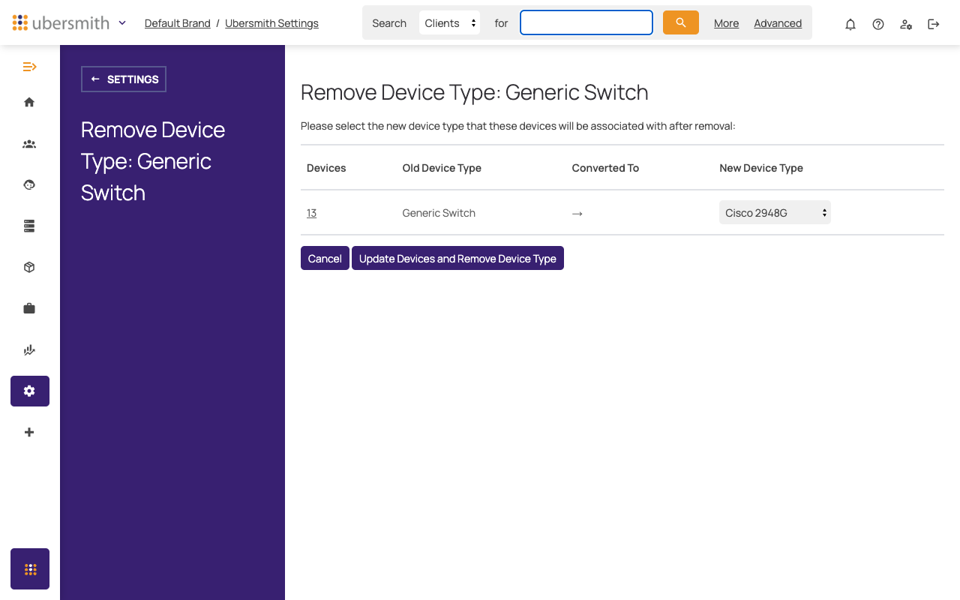Screen dimensions: 960x600
Task: Click the Ubersmith logo
Action: pos(61,22)
